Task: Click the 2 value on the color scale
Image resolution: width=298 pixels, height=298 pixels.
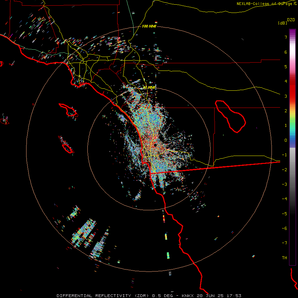Action: (286, 111)
